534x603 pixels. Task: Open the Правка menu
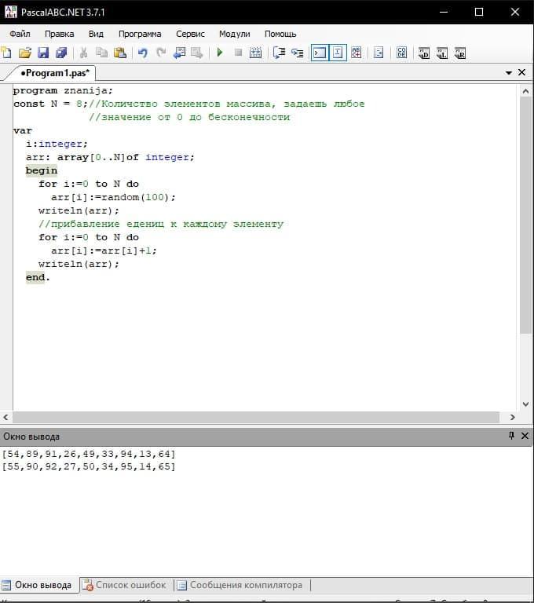59,34
